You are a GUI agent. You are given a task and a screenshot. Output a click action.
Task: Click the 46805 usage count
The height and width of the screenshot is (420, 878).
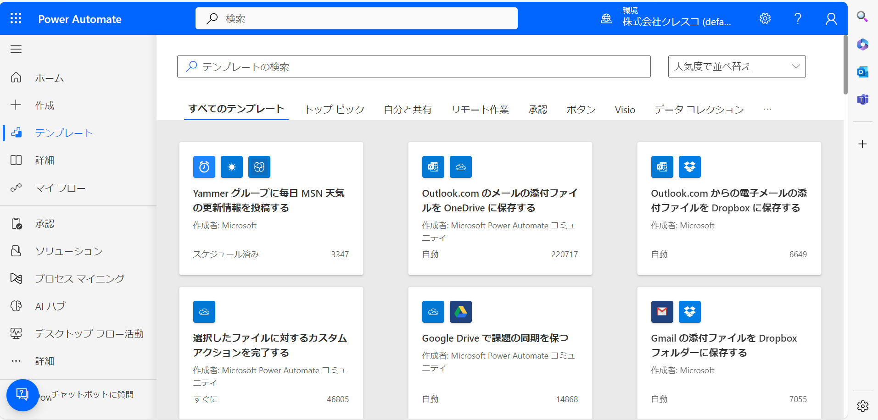338,399
